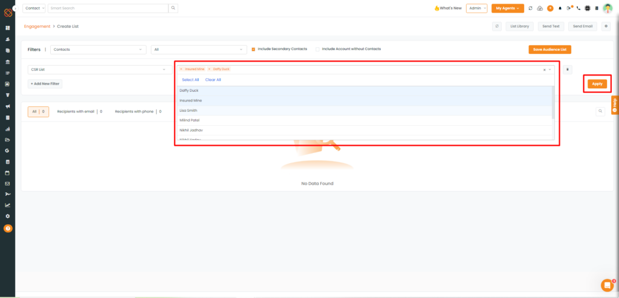This screenshot has height=298, width=619.
Task: Switch to Recipients with phone tab
Action: click(x=138, y=112)
